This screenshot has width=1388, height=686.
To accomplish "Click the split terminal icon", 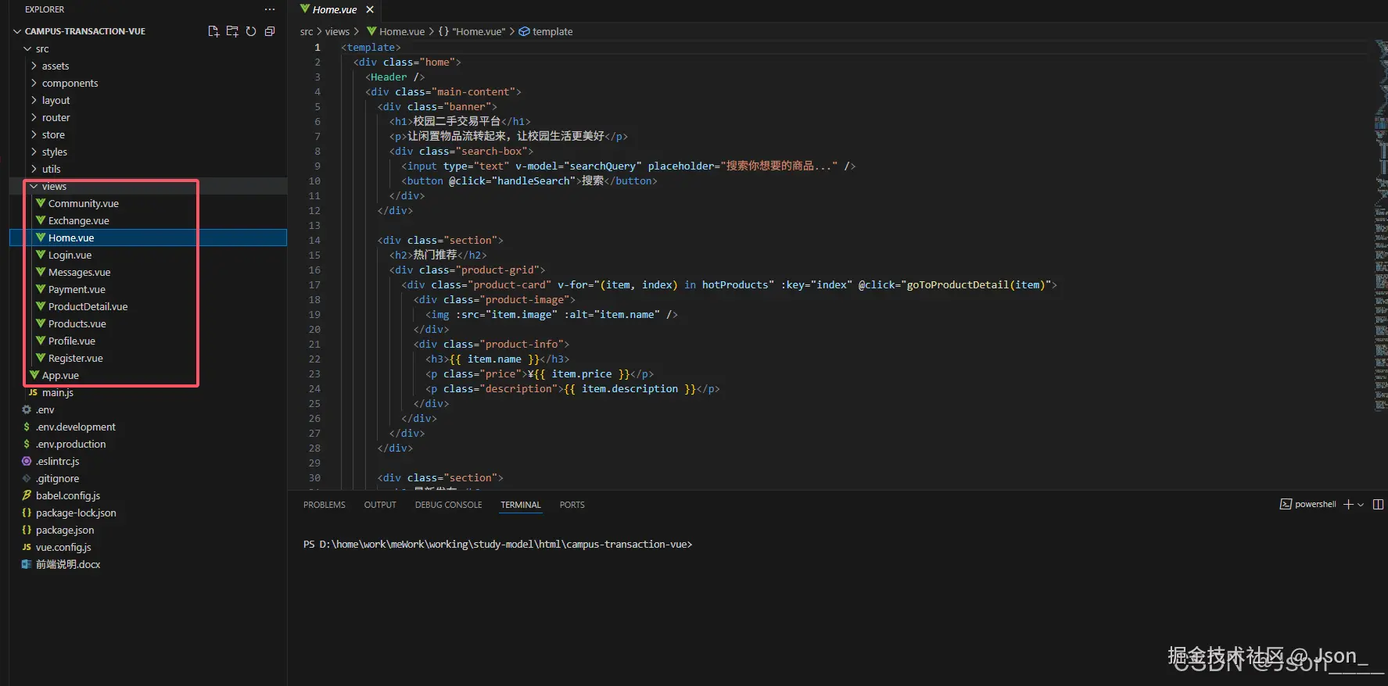I will (x=1378, y=505).
